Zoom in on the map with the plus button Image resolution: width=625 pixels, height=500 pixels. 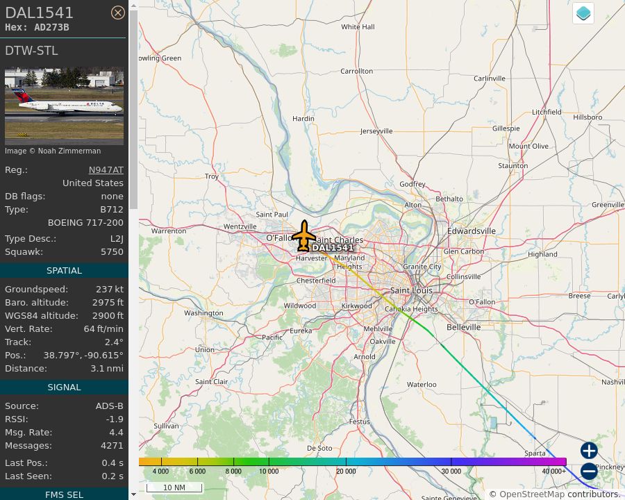pyautogui.click(x=588, y=451)
